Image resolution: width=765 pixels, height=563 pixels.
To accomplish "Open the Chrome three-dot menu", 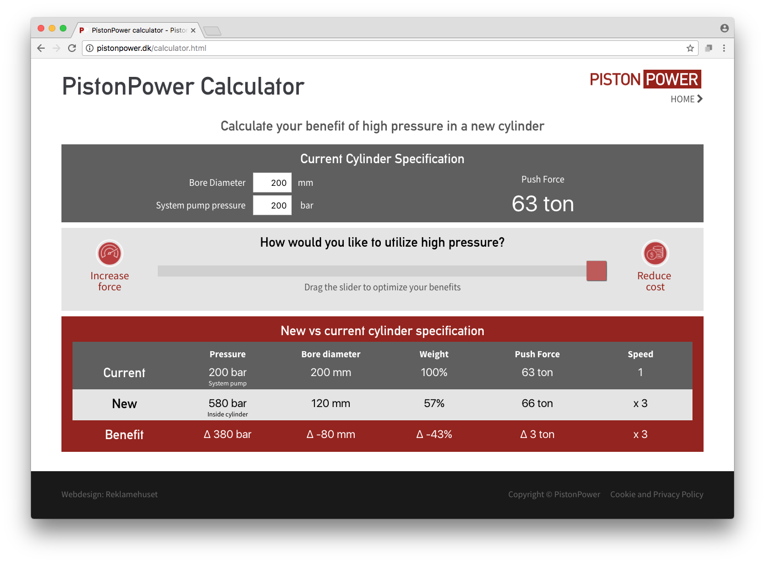I will tap(724, 48).
